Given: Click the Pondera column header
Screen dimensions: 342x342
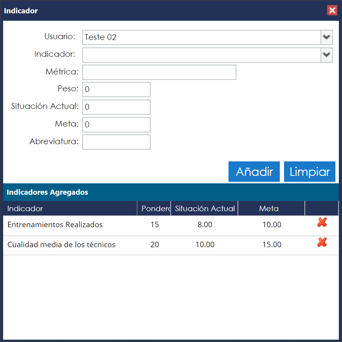Looking at the screenshot, I should [154, 208].
